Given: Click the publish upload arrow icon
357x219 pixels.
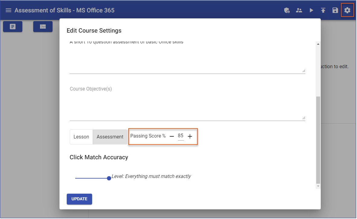Looking at the screenshot, I should pyautogui.click(x=323, y=10).
